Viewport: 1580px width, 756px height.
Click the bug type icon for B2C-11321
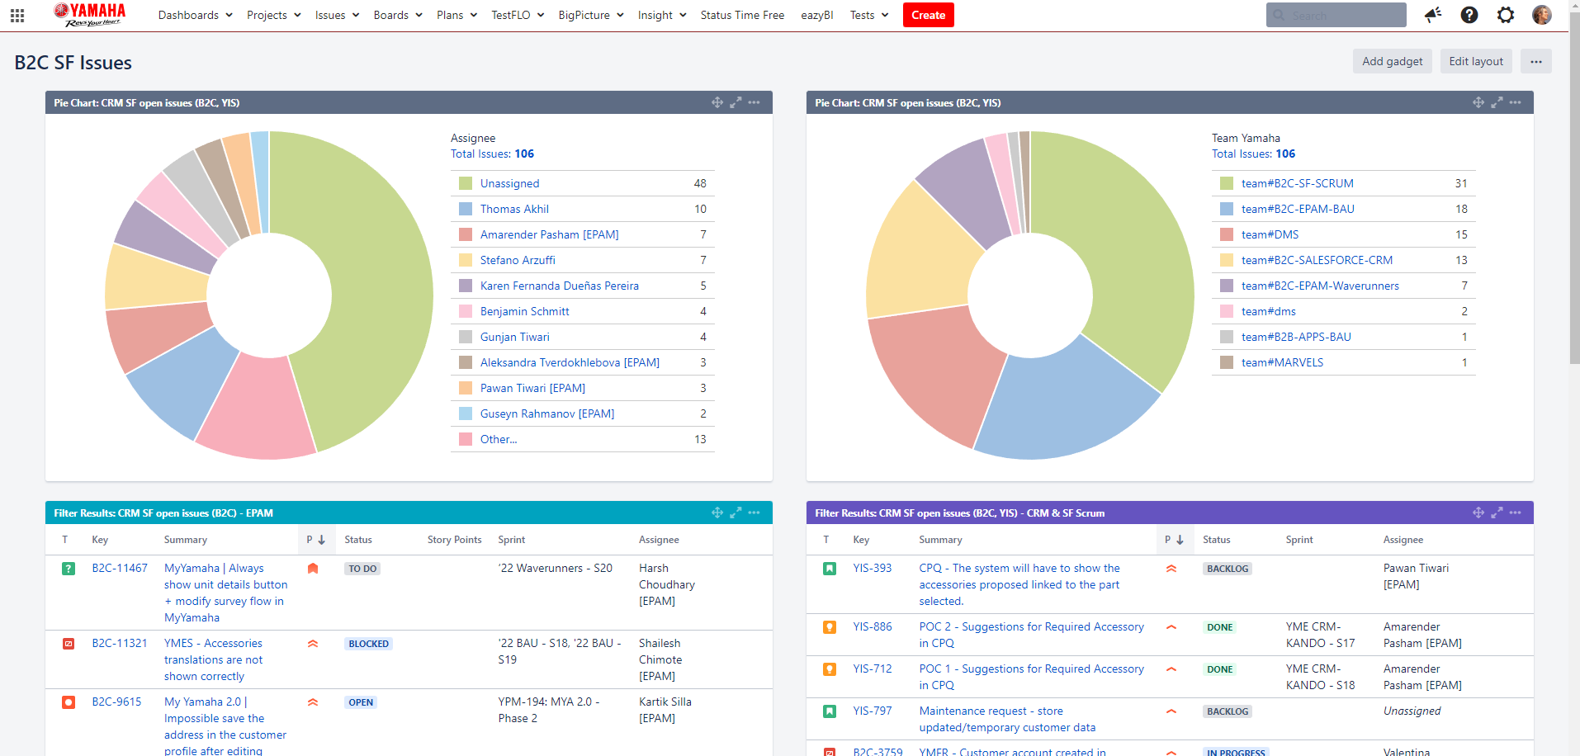pyautogui.click(x=69, y=644)
